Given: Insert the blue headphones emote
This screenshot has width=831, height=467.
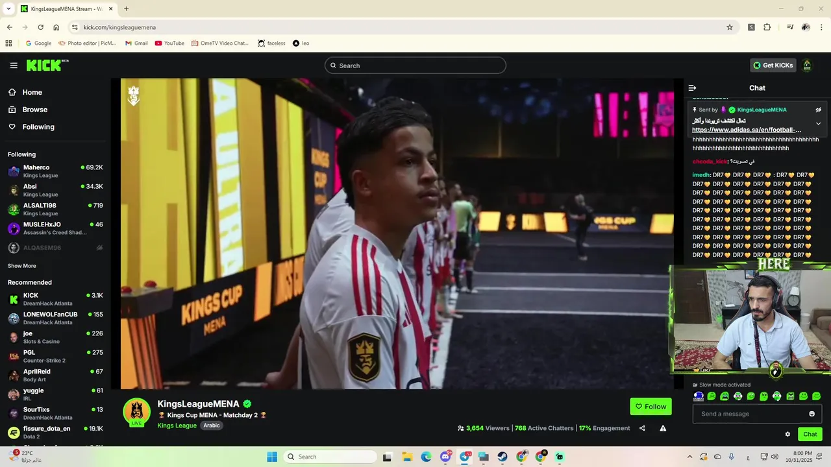Looking at the screenshot, I should (x=699, y=396).
